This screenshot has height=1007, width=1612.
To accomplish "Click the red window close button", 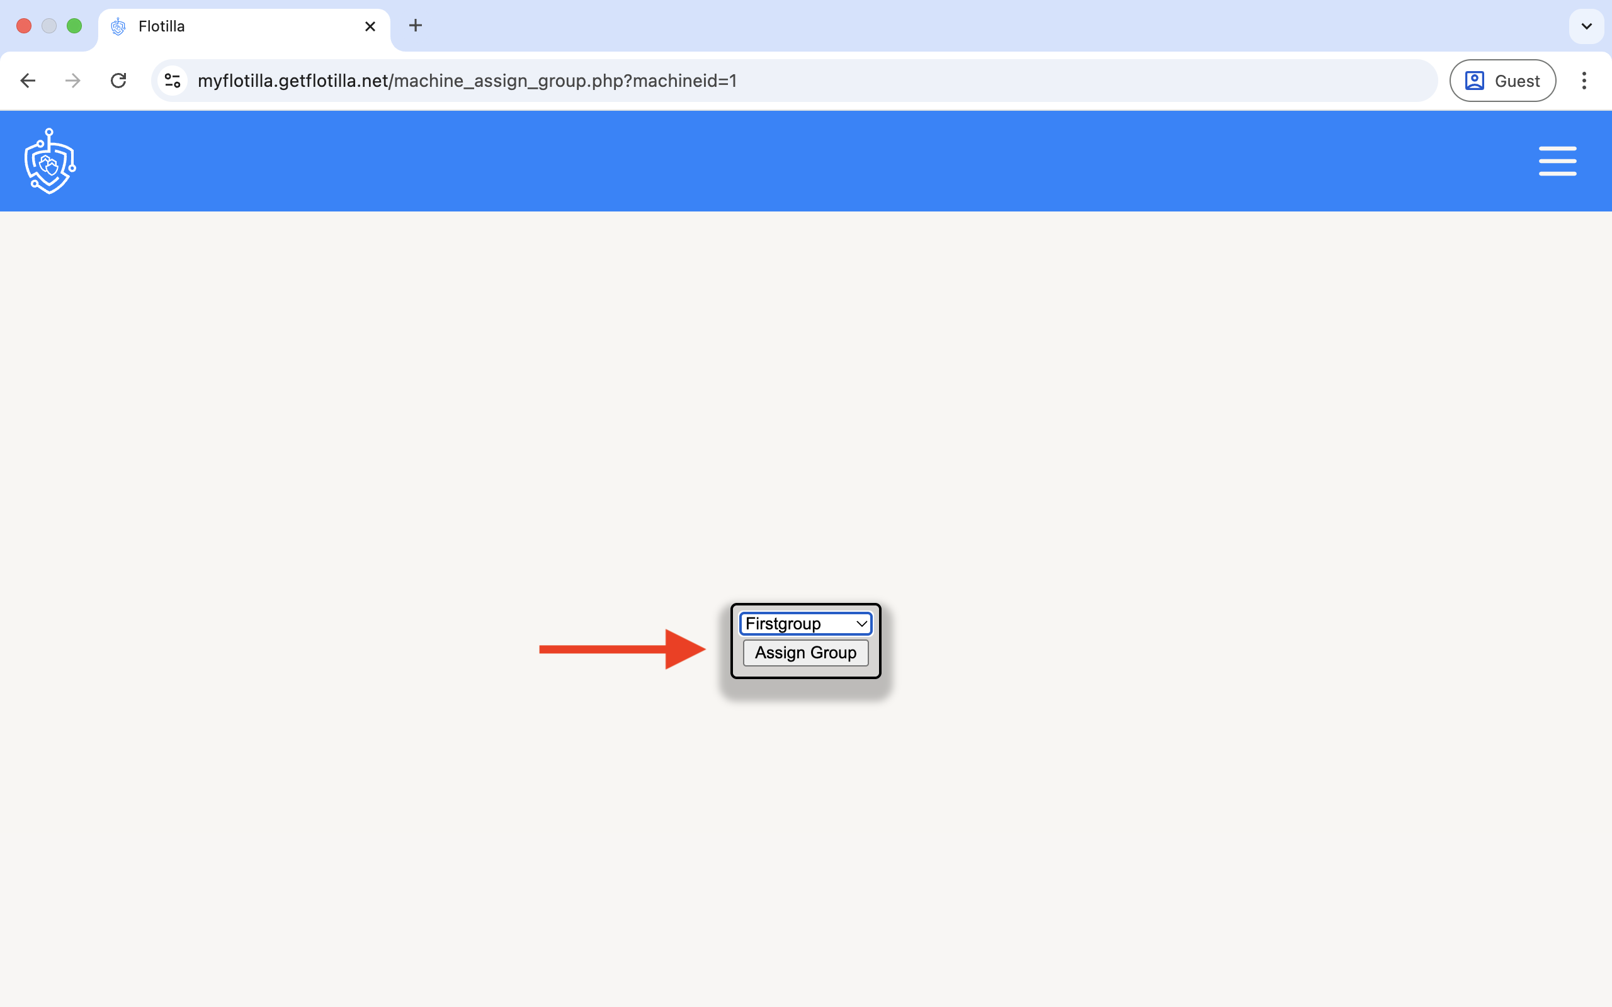I will [24, 26].
